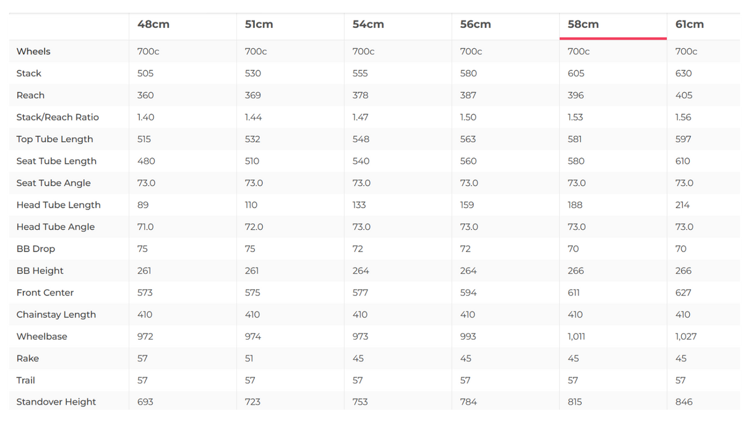Switch to the 51cm size tab
The height and width of the screenshot is (422, 751).
click(259, 25)
